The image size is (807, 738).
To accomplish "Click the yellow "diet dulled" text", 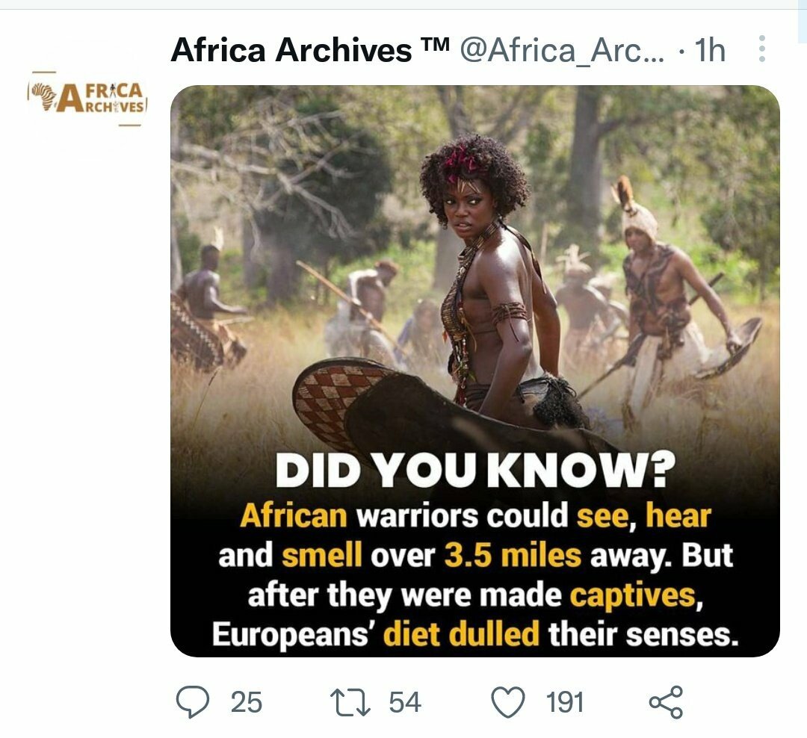I will pos(461,635).
